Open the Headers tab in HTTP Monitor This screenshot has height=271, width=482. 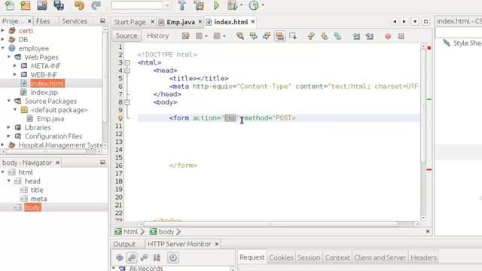click(423, 257)
